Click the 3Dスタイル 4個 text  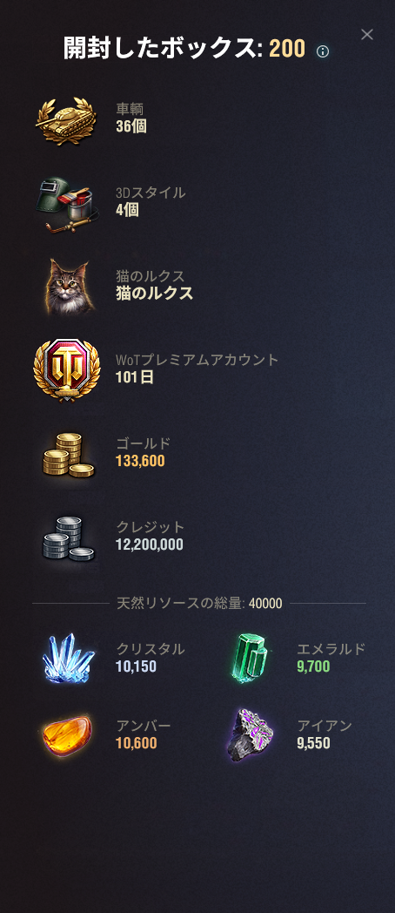click(x=151, y=201)
